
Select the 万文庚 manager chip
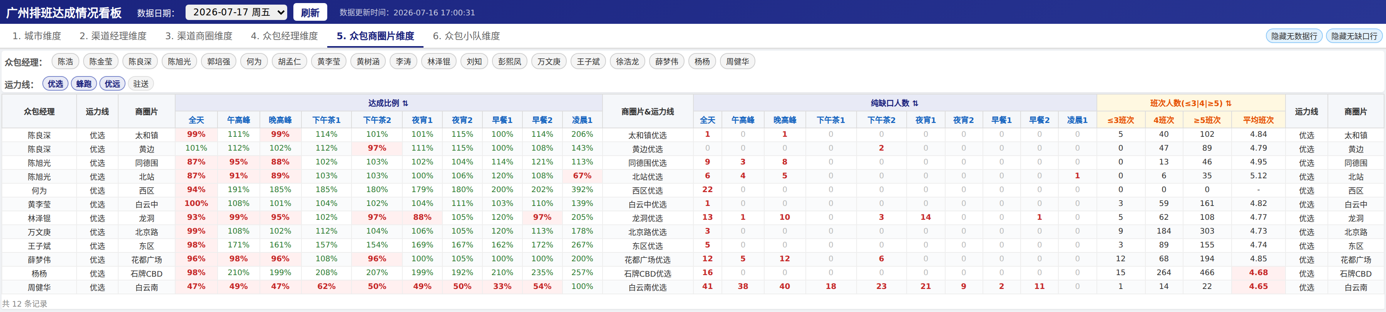549,61
